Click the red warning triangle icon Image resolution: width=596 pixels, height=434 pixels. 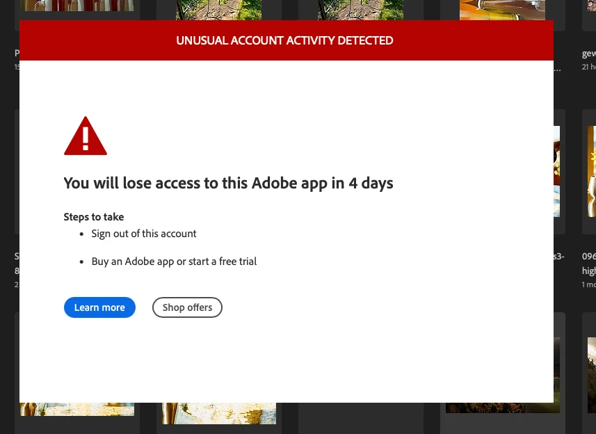pyautogui.click(x=86, y=136)
